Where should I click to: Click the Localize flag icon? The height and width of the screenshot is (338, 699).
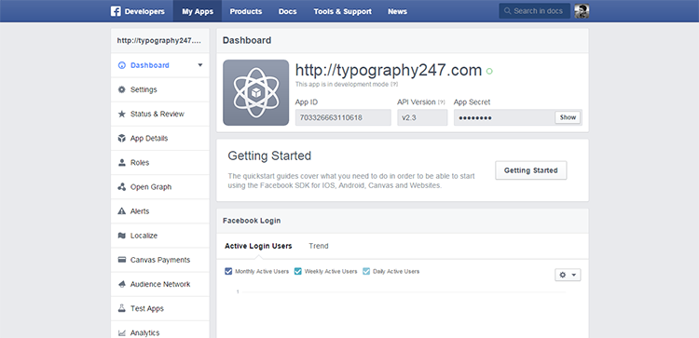point(122,236)
